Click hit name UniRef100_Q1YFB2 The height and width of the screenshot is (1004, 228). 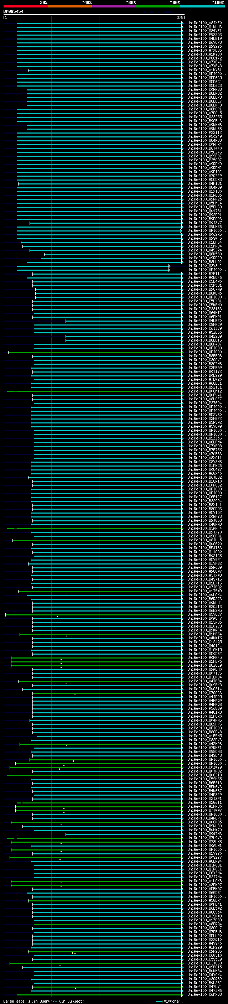point(204,564)
